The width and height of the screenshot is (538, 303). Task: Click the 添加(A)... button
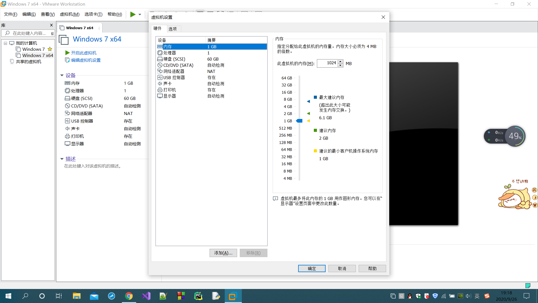pos(223,253)
